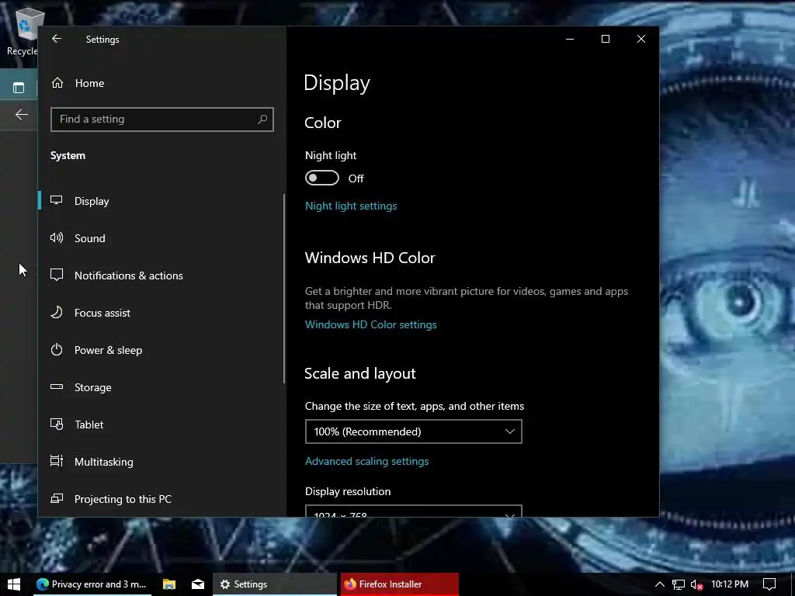The image size is (795, 596).
Task: Maximize the Settings window
Action: (606, 39)
